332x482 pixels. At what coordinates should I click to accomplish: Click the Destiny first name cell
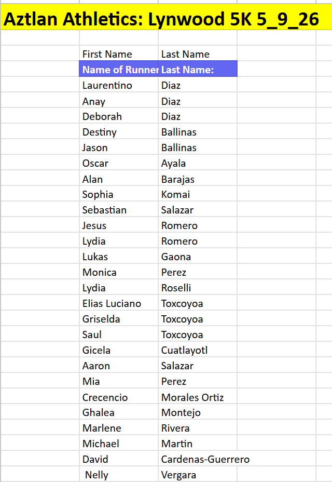(x=119, y=131)
